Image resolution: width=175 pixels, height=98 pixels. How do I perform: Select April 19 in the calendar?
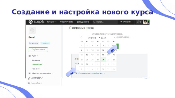(x=103, y=55)
